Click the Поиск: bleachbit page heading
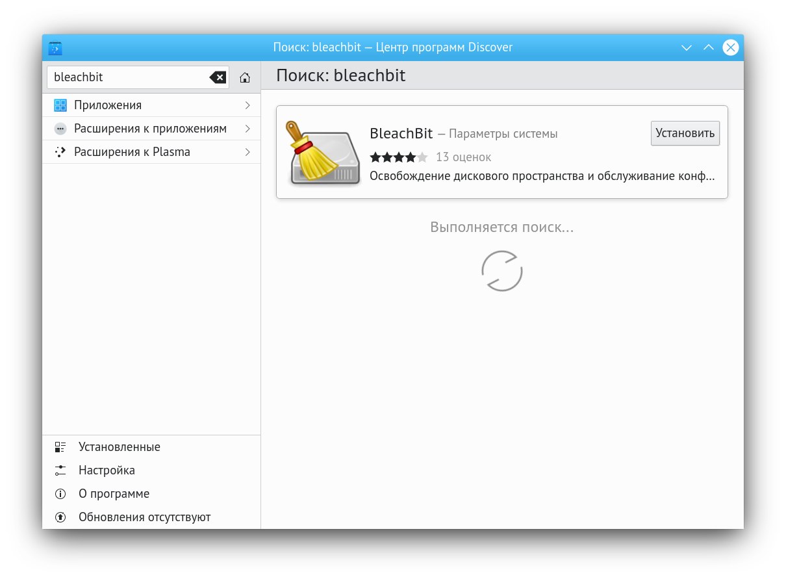 click(341, 75)
